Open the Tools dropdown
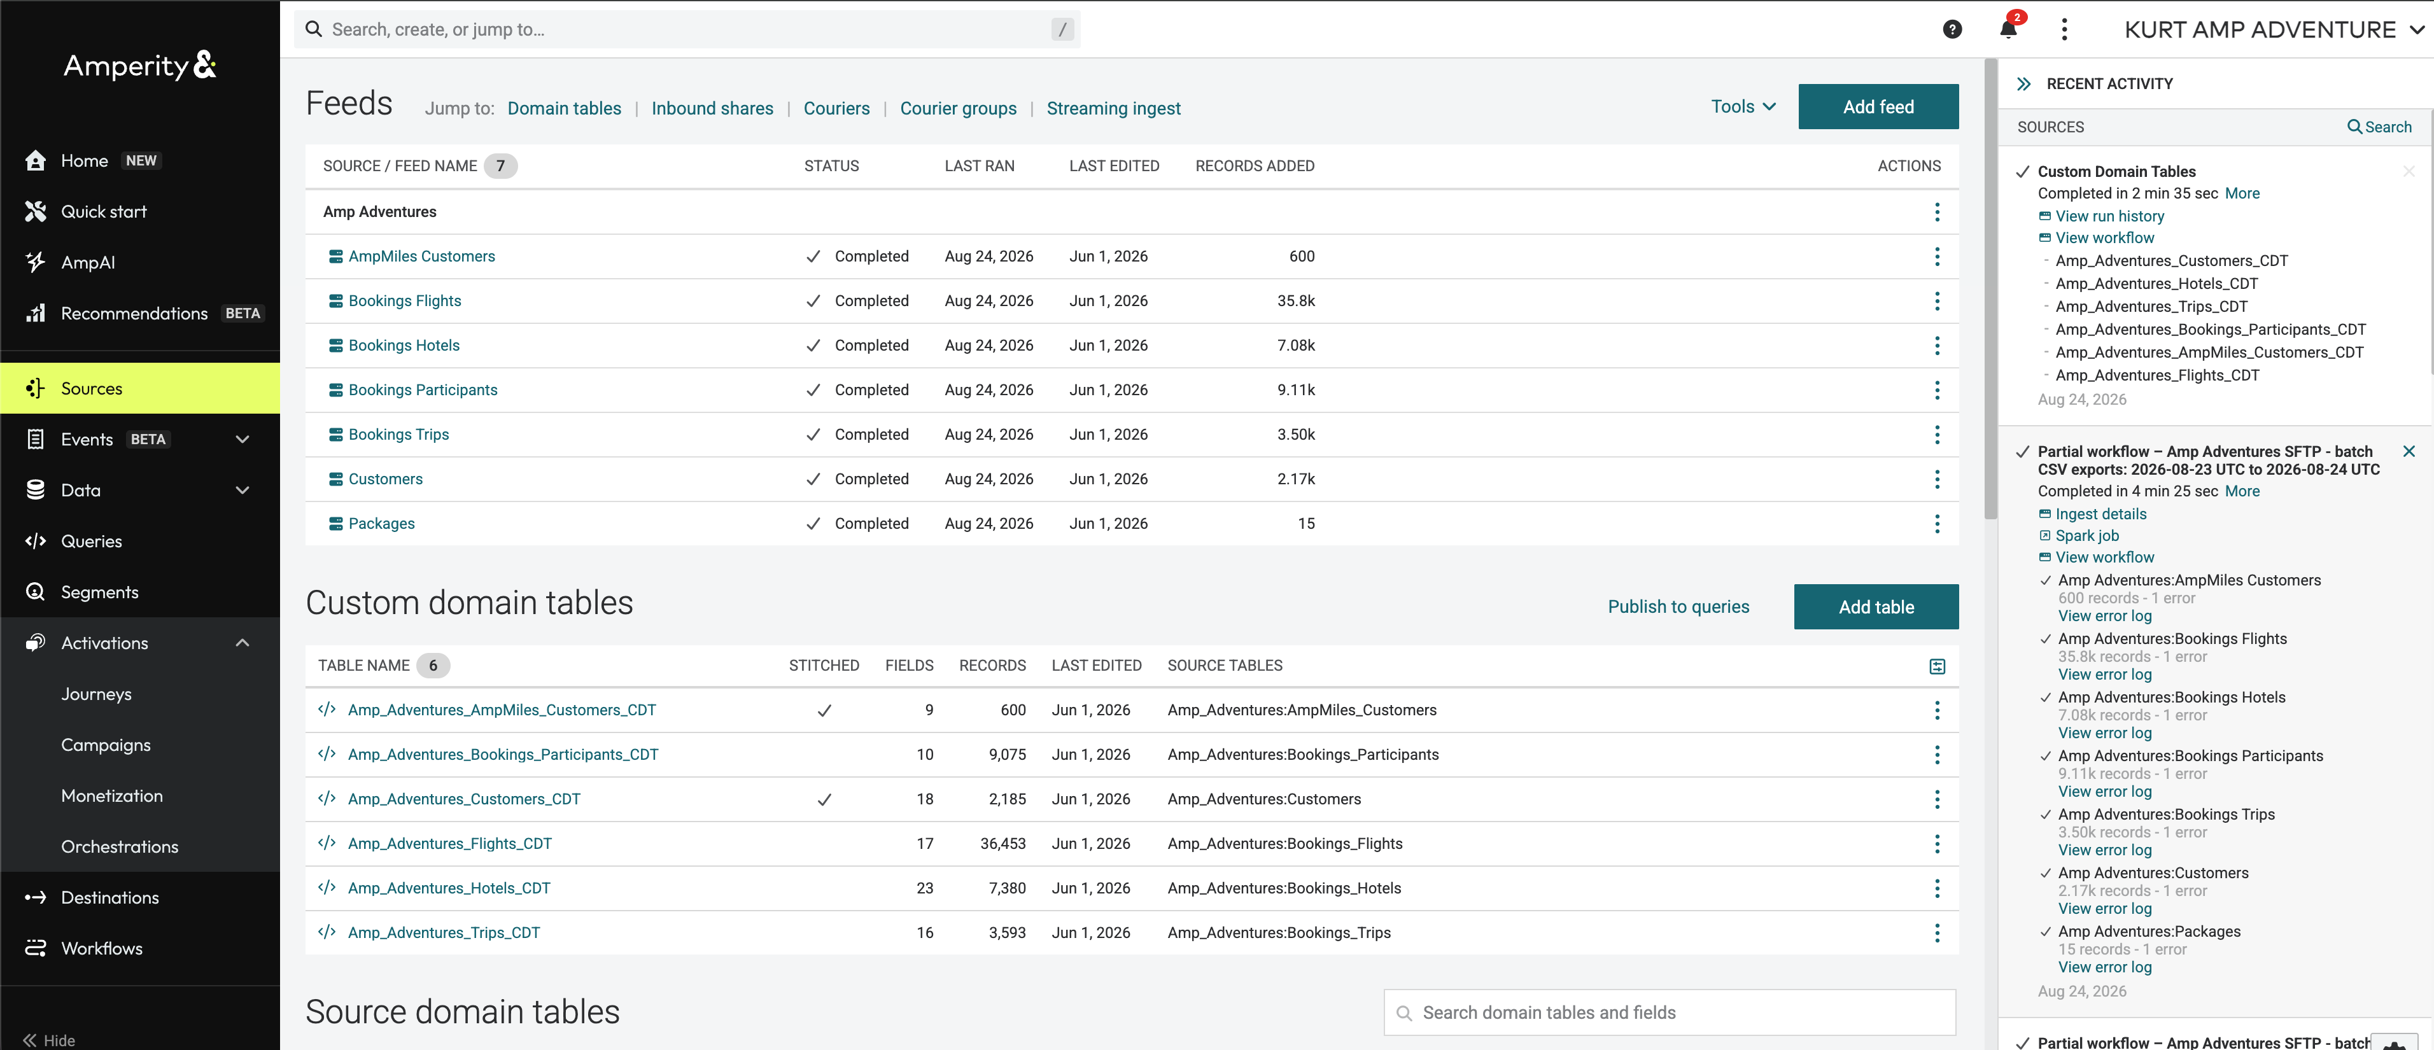The image size is (2434, 1050). point(1743,107)
